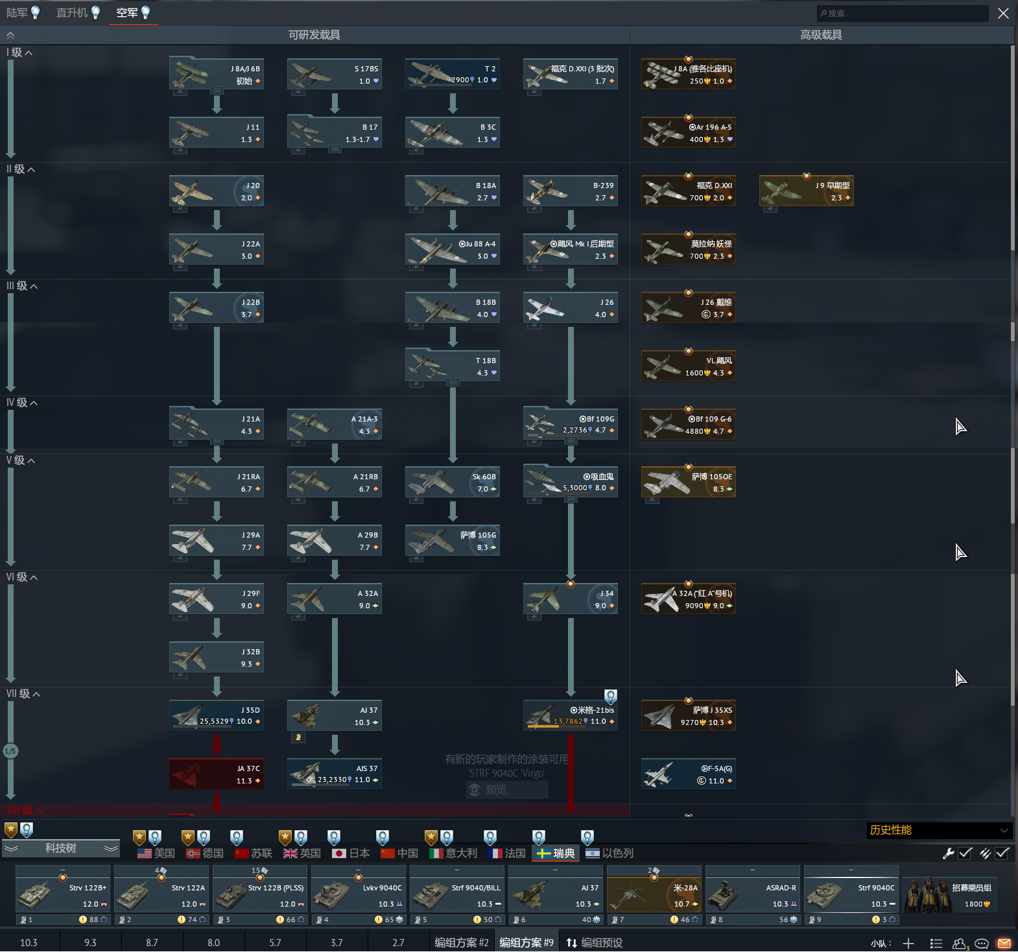
Task: Open the squadron list icon in bottom bar
Action: [x=936, y=944]
